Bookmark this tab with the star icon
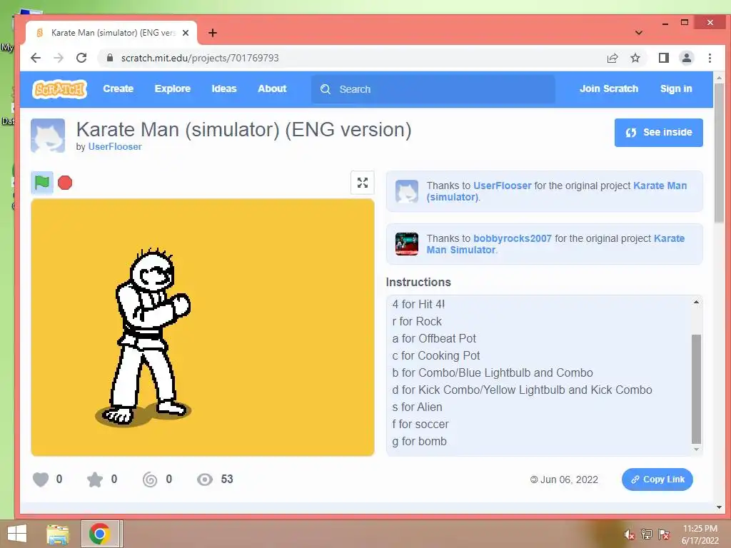This screenshot has width=731, height=548. [635, 58]
